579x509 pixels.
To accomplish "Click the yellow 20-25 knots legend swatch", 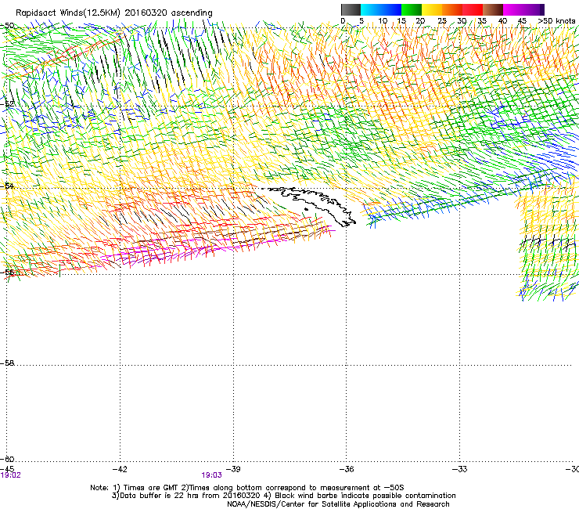I will [432, 9].
